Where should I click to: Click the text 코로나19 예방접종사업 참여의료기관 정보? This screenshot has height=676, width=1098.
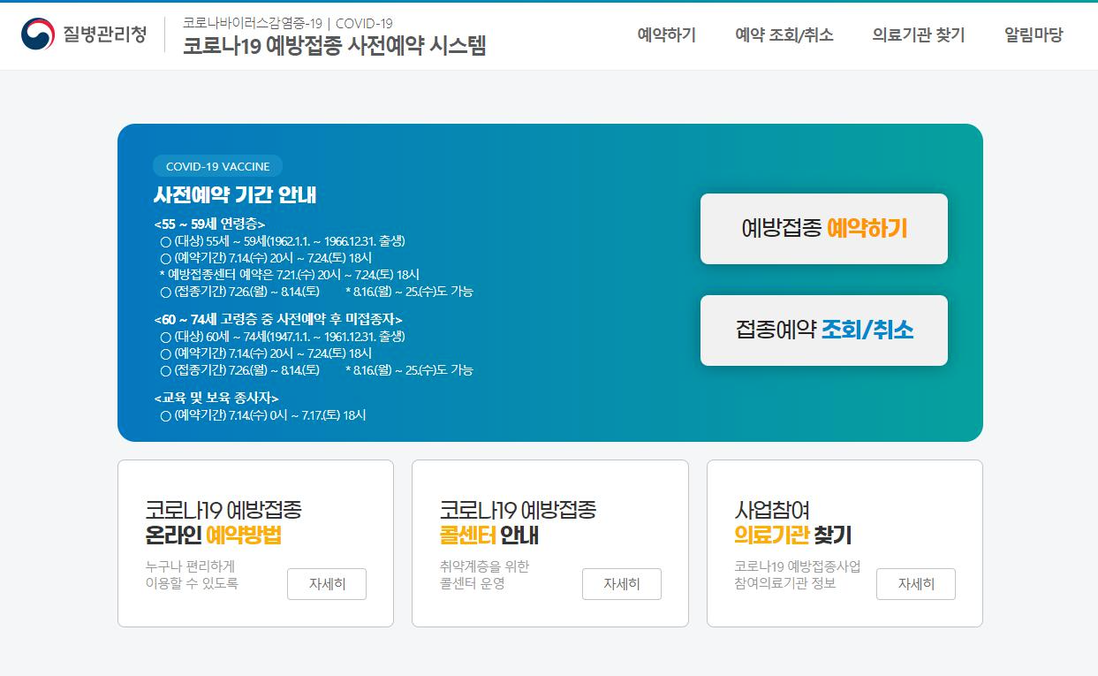click(798, 574)
